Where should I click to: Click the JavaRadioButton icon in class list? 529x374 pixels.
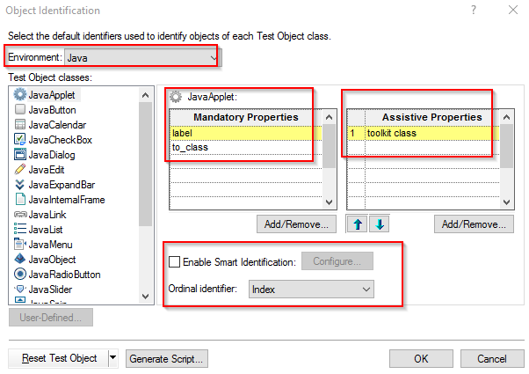(20, 274)
